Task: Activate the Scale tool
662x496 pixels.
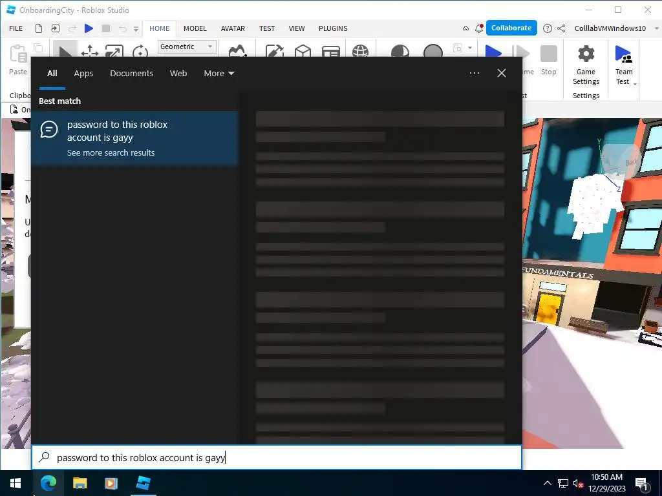Action: pyautogui.click(x=114, y=50)
